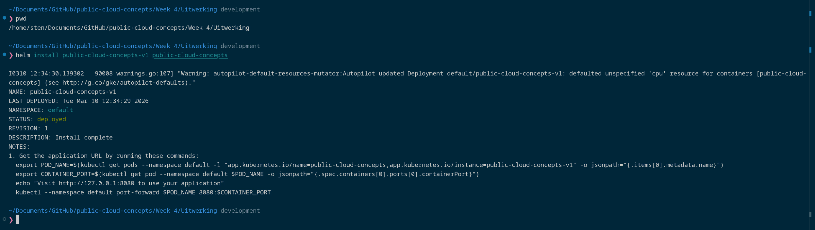Click the hollow circle marker at the empty prompt
The height and width of the screenshot is (230, 815).
click(5, 219)
